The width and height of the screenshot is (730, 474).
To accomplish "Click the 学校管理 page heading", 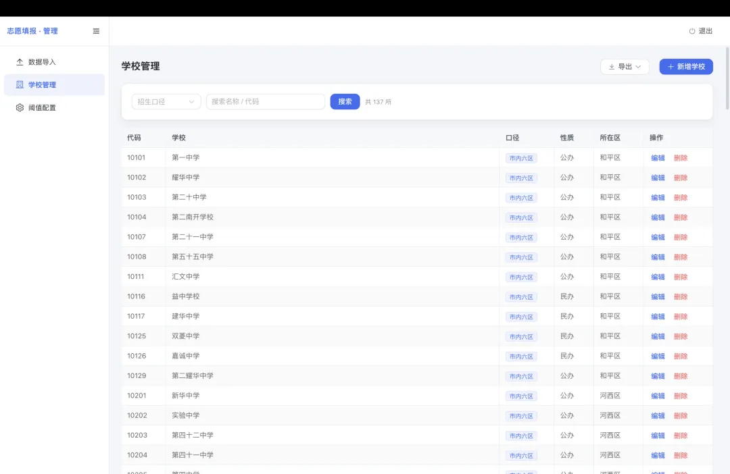I will (141, 66).
